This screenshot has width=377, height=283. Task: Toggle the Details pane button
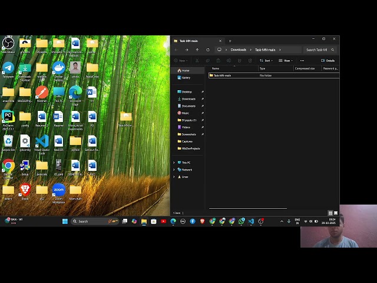[328, 60]
